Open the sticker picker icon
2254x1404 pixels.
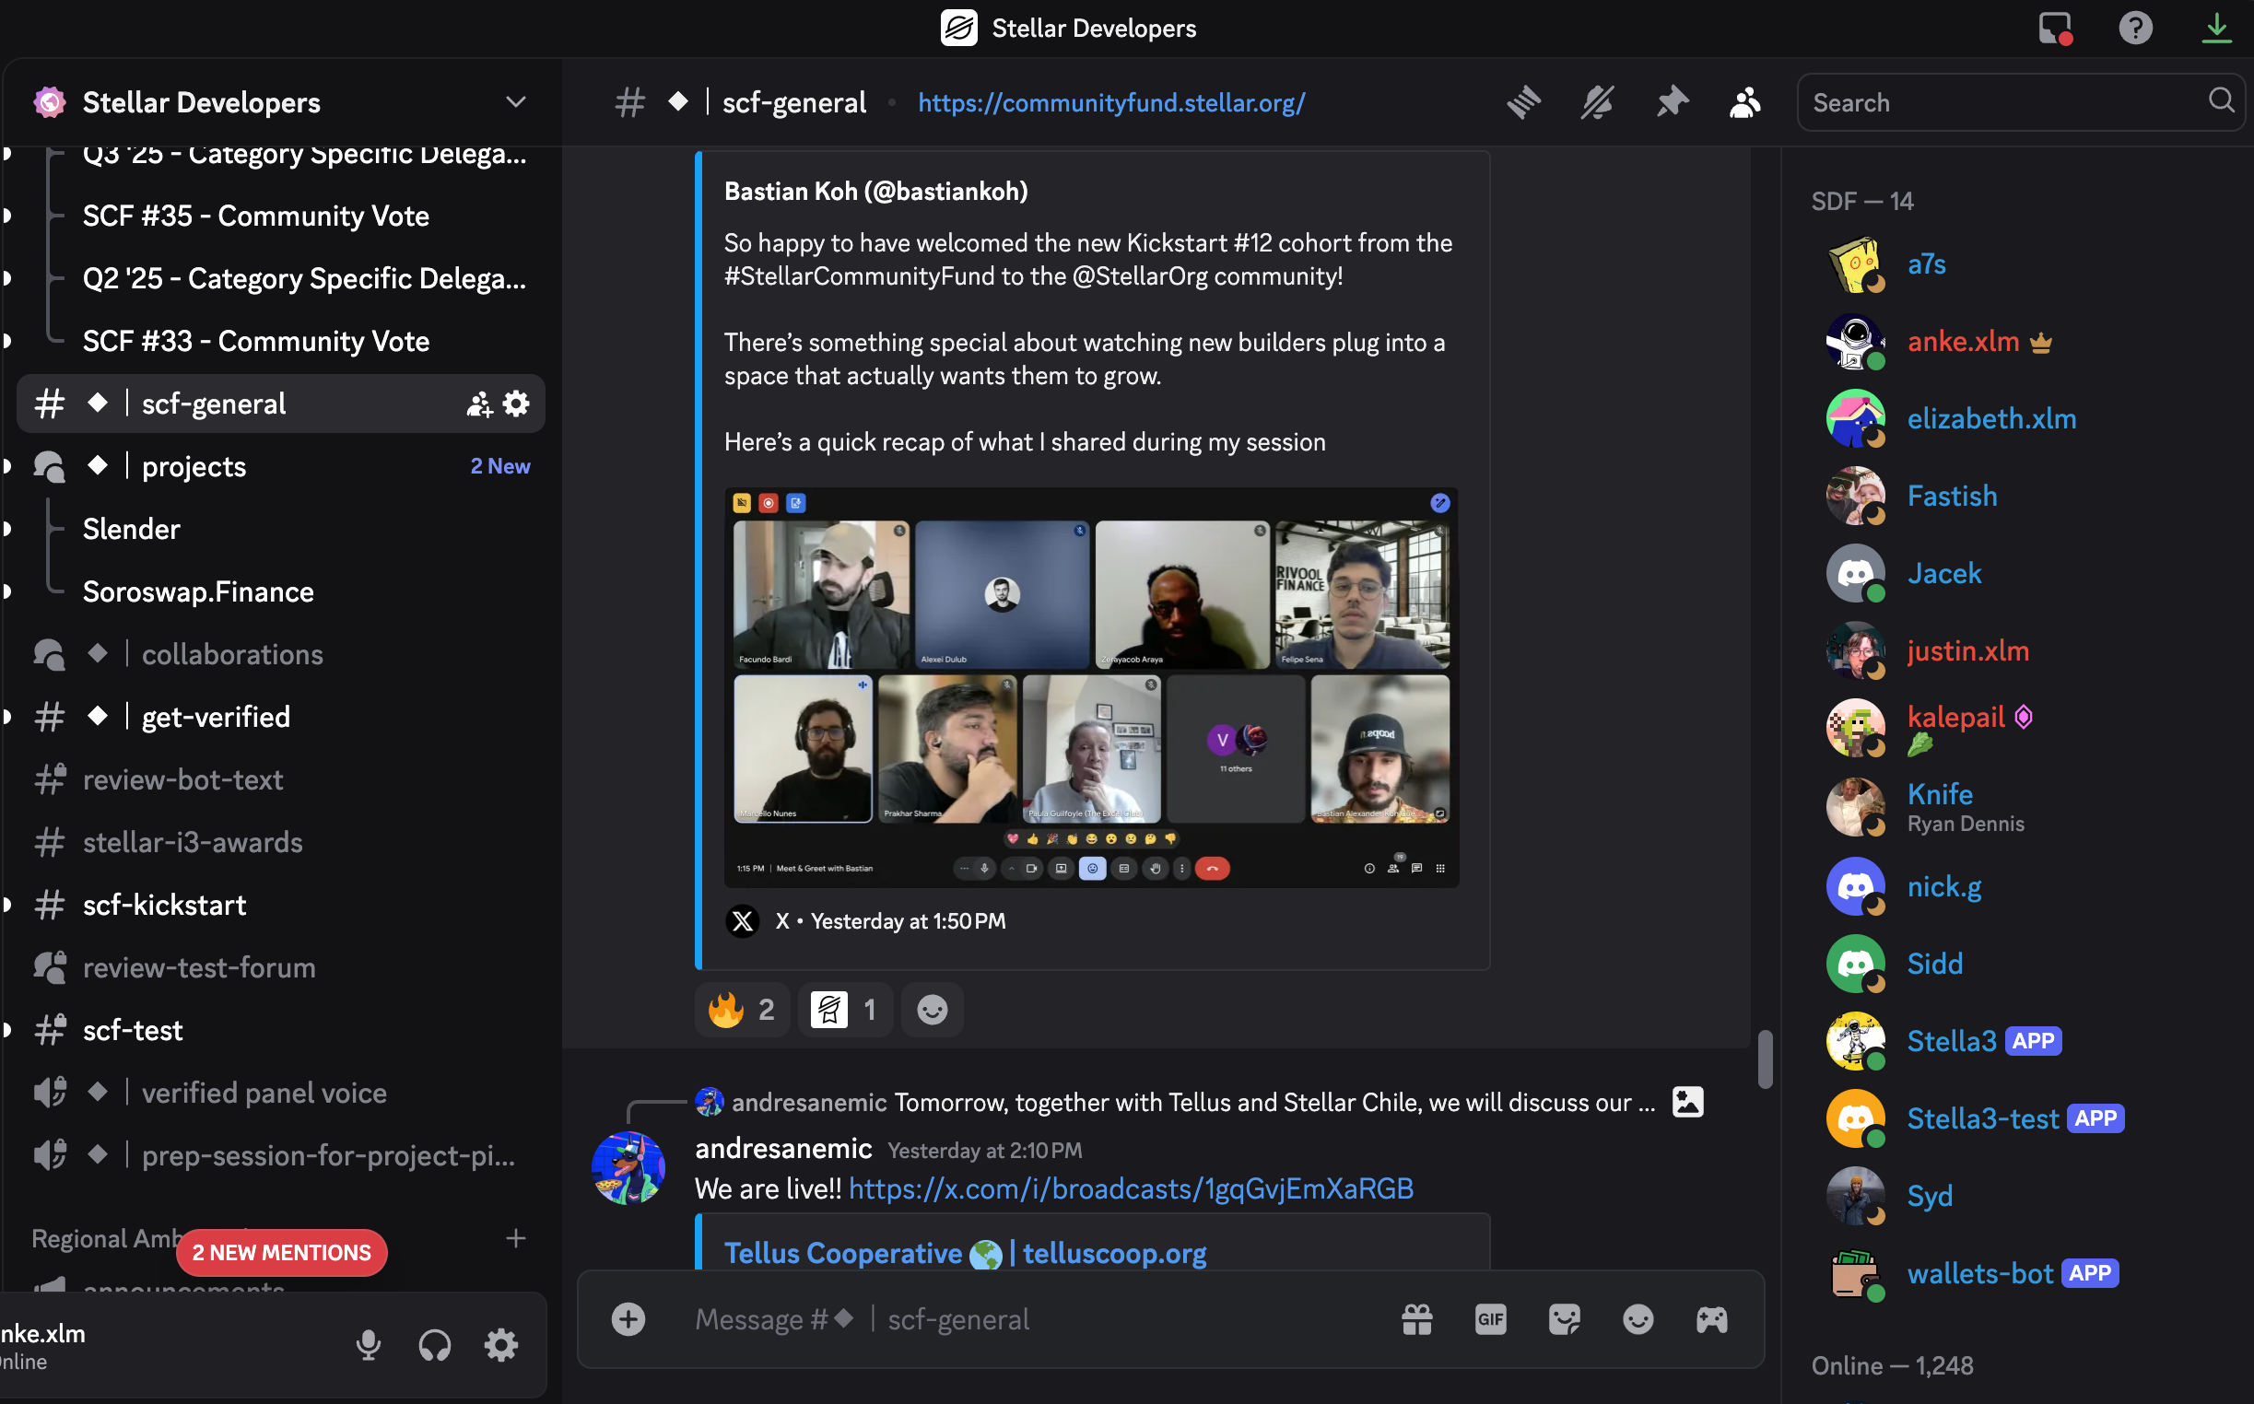pyautogui.click(x=1565, y=1319)
